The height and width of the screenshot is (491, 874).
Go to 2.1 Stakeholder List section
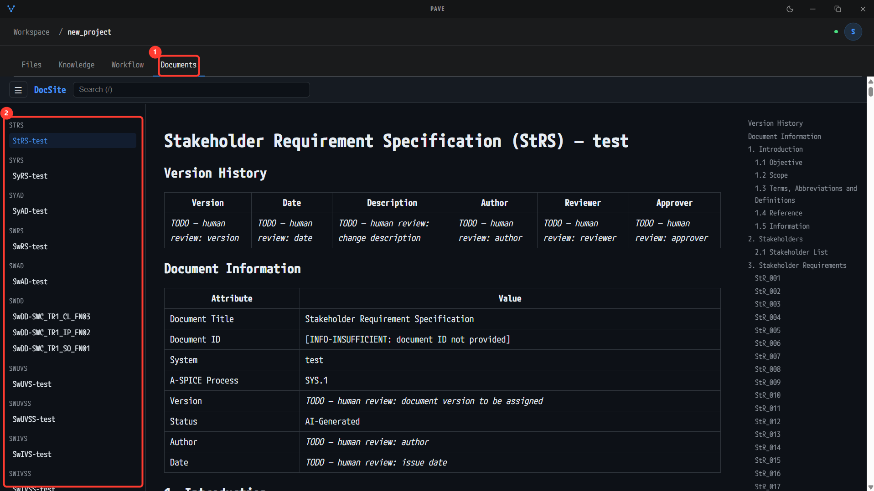(x=791, y=252)
